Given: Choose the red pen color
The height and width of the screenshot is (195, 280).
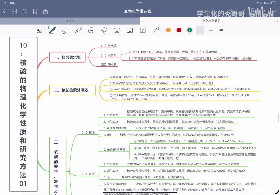Looking at the screenshot, I should pos(179,30).
